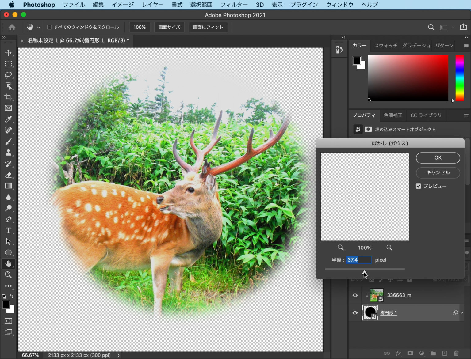Enable scroll all windows checkbox
Viewport: 471px width, 359px height.
(49, 27)
